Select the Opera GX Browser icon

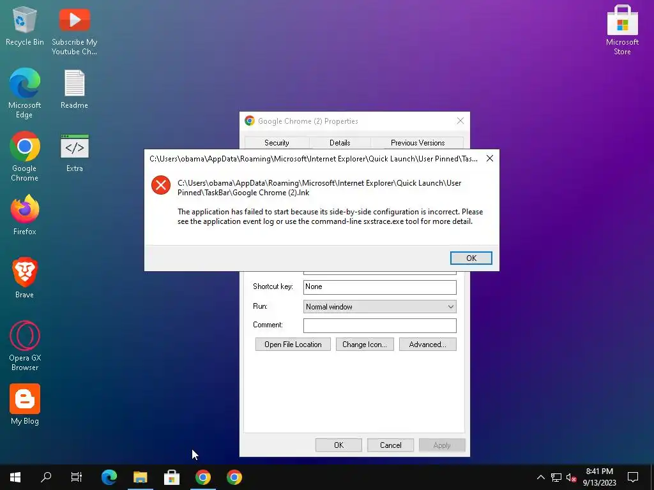click(25, 345)
